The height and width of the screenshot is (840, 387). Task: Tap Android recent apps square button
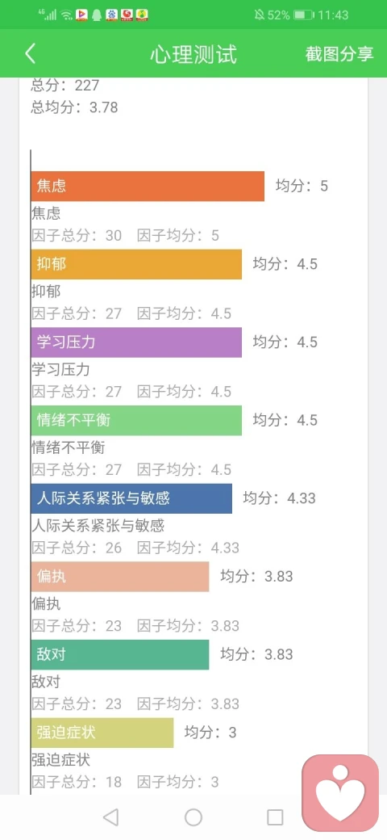(275, 817)
